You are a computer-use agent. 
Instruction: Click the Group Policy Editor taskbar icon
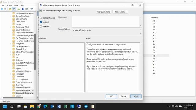[92, 106]
